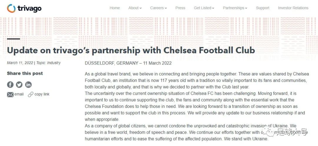Visit the Investor Relations page
Image resolution: width=318 pixels, height=146 pixels.
click(x=293, y=8)
